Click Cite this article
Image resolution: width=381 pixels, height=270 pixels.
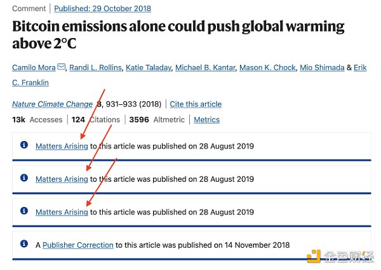point(196,104)
